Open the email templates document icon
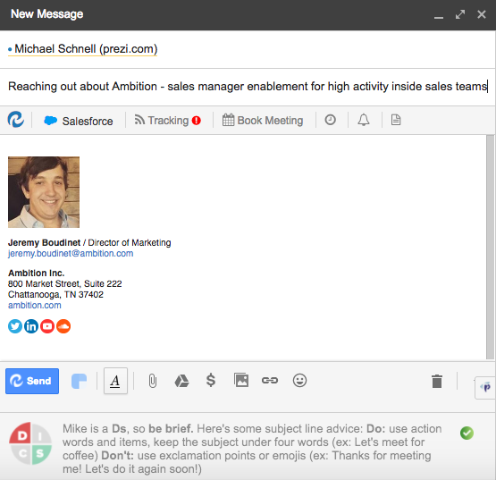Viewport: 496px width, 480px height. click(x=396, y=120)
